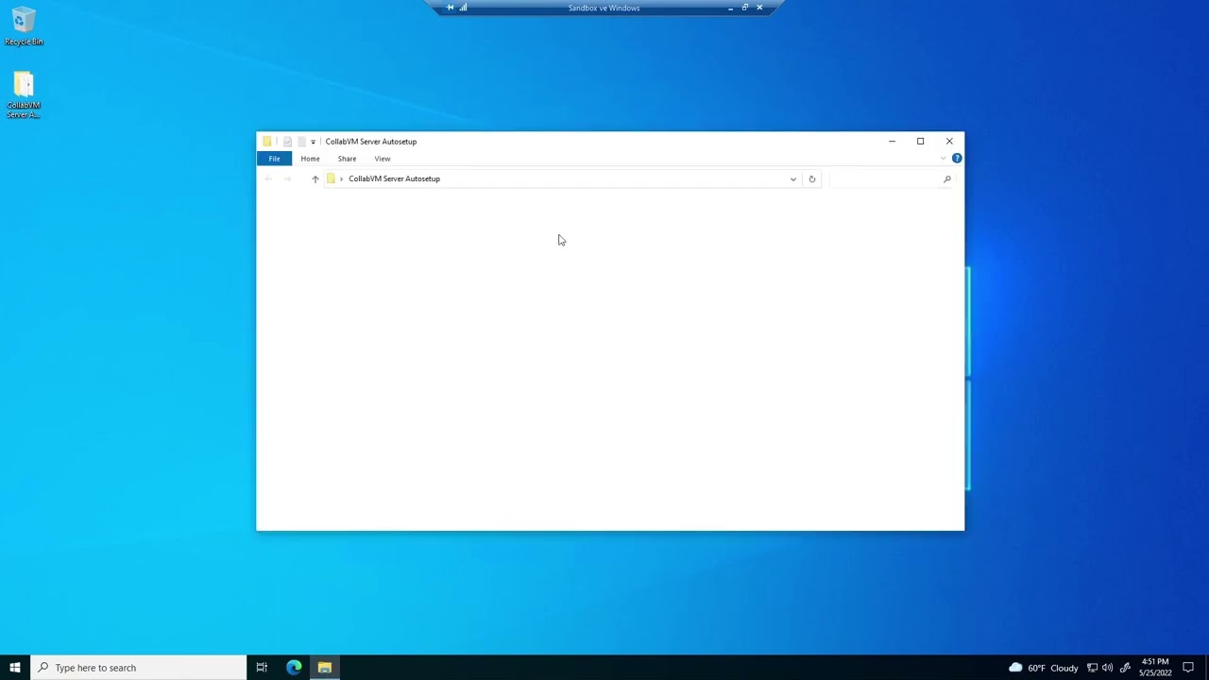1209x680 pixels.
Task: Click the pen/link tray icon
Action: coord(1125,668)
